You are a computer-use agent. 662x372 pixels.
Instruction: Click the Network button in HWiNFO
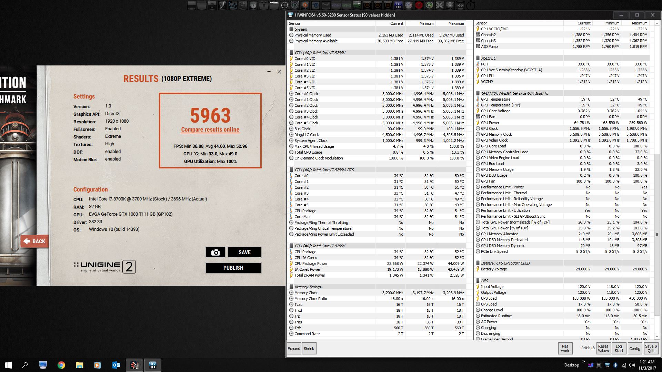pyautogui.click(x=565, y=349)
